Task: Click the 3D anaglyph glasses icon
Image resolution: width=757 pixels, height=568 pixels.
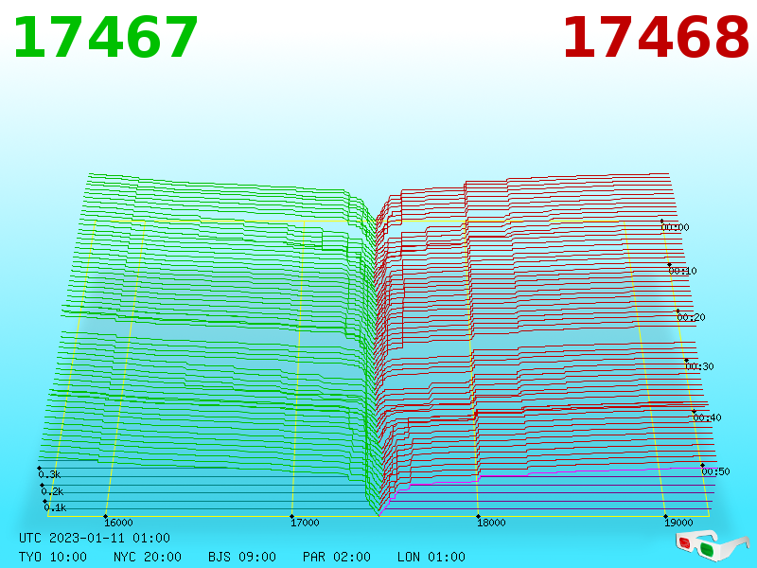Action: [x=712, y=545]
